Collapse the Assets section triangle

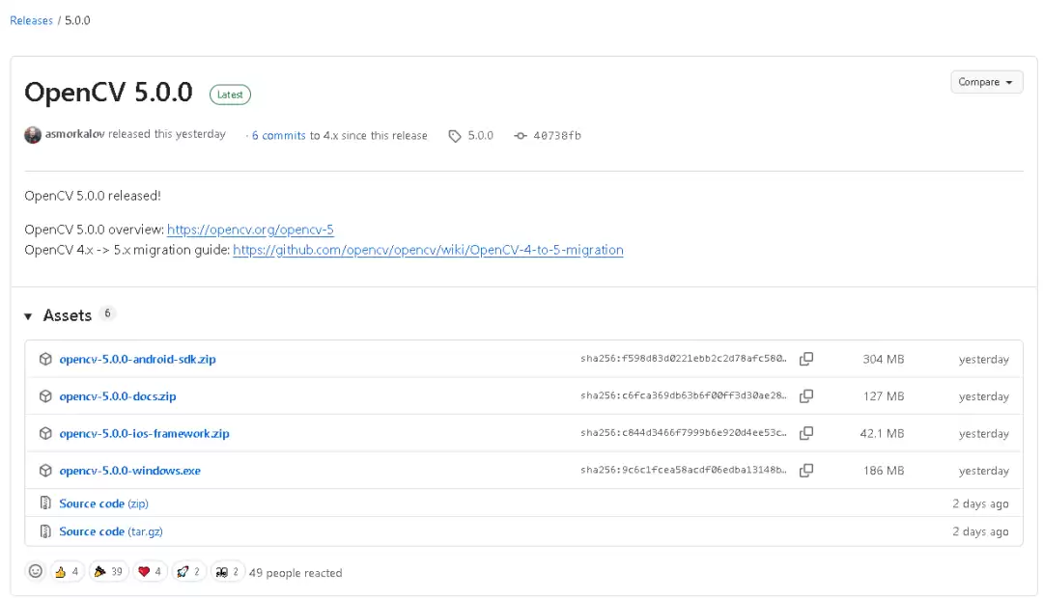[28, 316]
